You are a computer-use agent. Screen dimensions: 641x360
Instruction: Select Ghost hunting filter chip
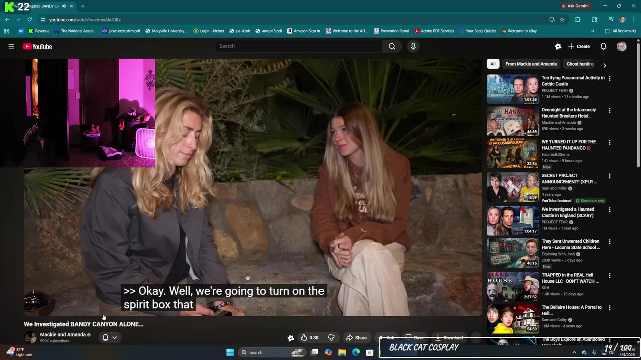[x=580, y=64]
